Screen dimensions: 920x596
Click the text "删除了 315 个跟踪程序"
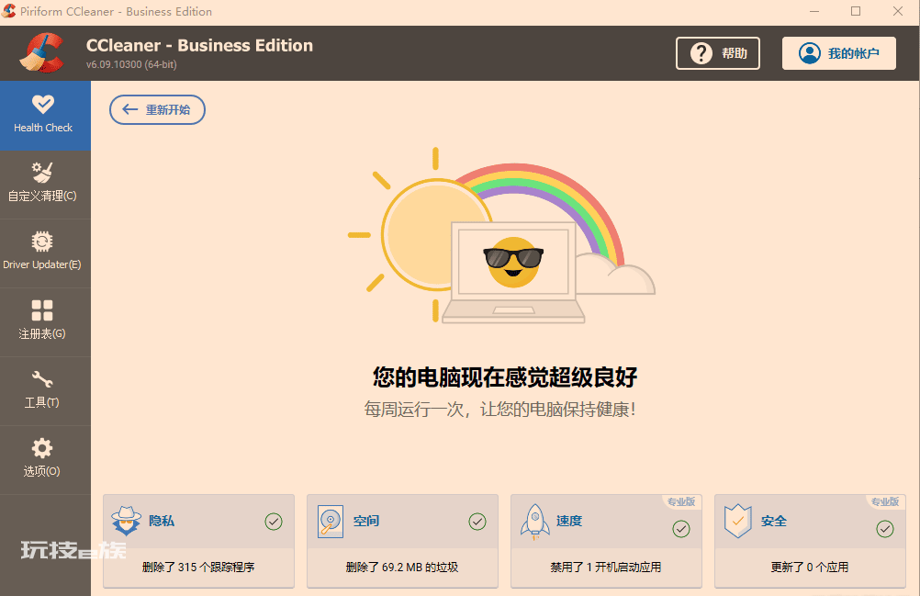coord(198,568)
